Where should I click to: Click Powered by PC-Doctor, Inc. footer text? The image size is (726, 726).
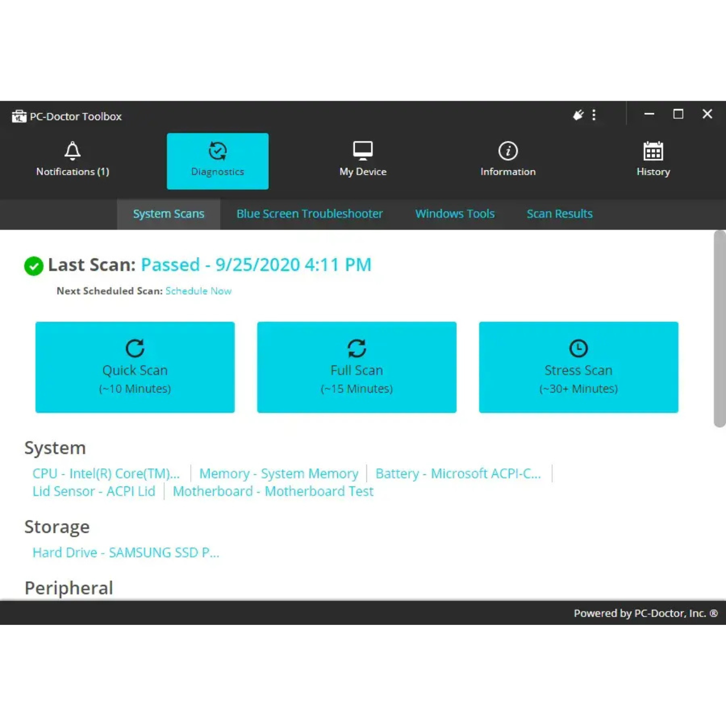pyautogui.click(x=646, y=613)
